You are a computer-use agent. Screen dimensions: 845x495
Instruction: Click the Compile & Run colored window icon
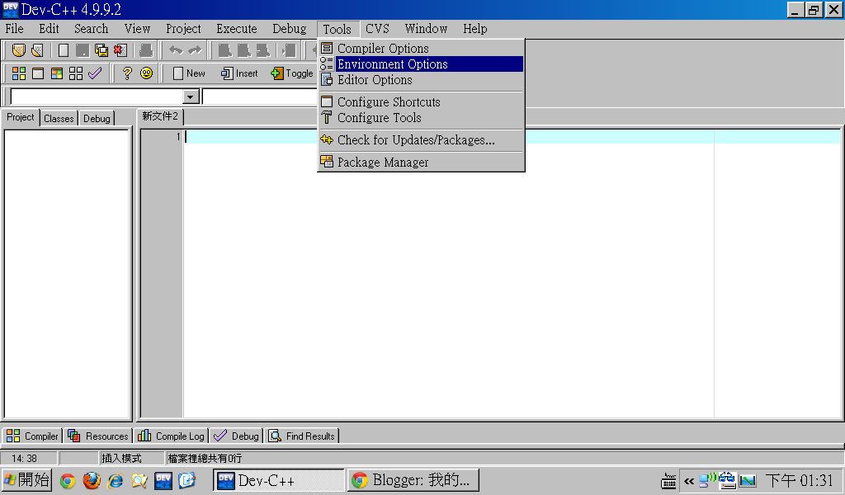pyautogui.click(x=57, y=73)
